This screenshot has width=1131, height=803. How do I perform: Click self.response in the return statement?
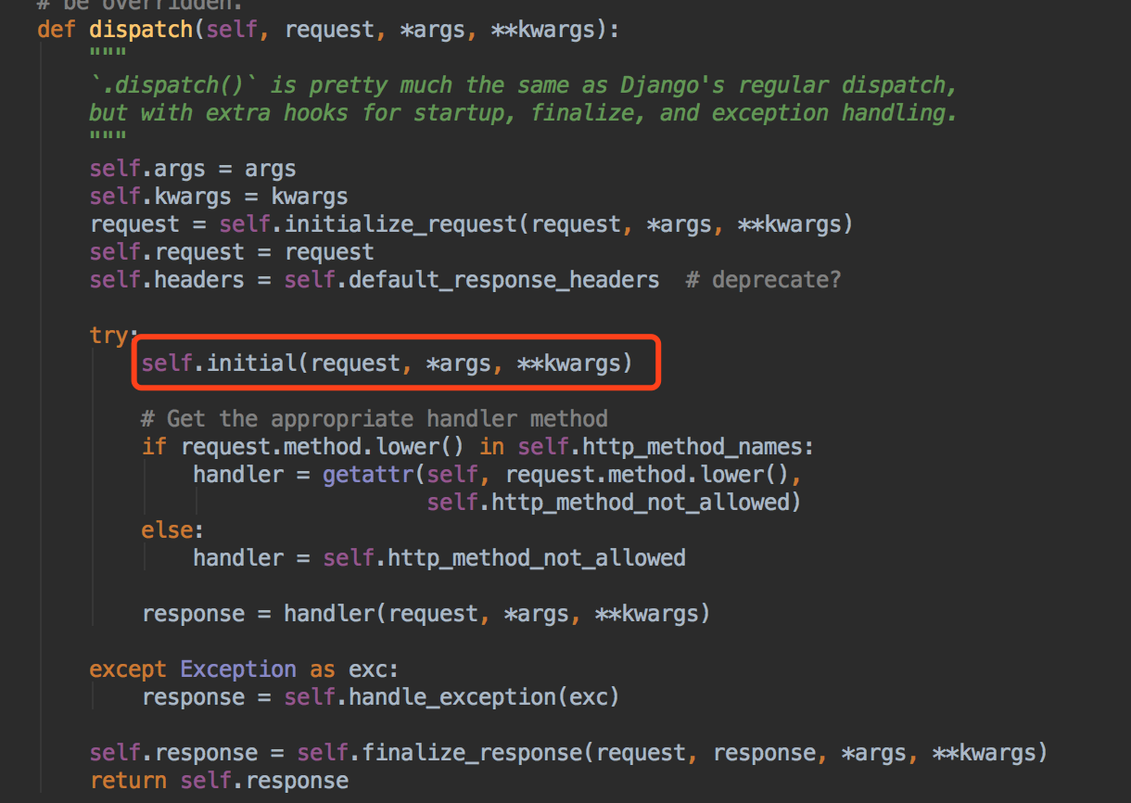(x=264, y=781)
